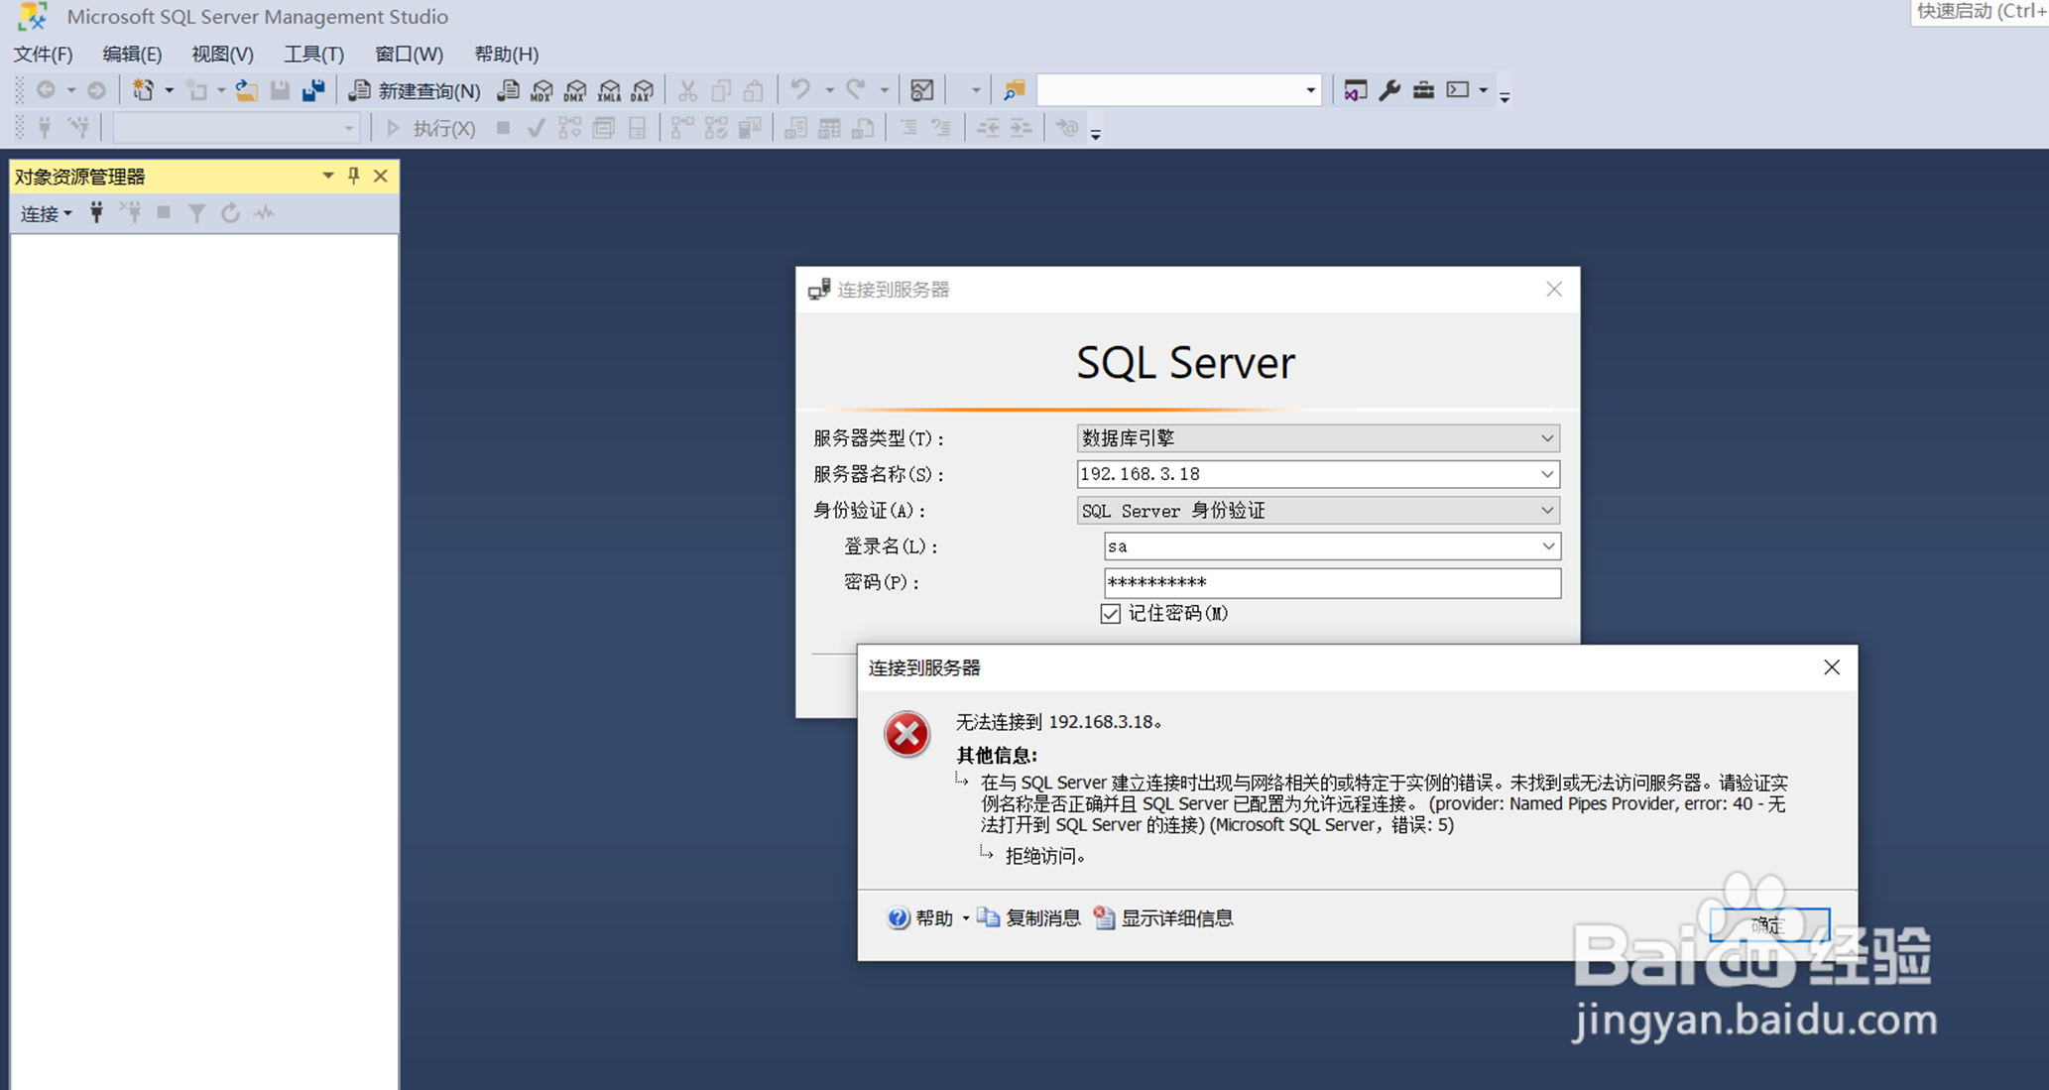Click the DMX query icon

575,91
